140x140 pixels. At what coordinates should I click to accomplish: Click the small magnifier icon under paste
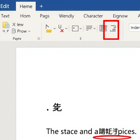(4, 31)
